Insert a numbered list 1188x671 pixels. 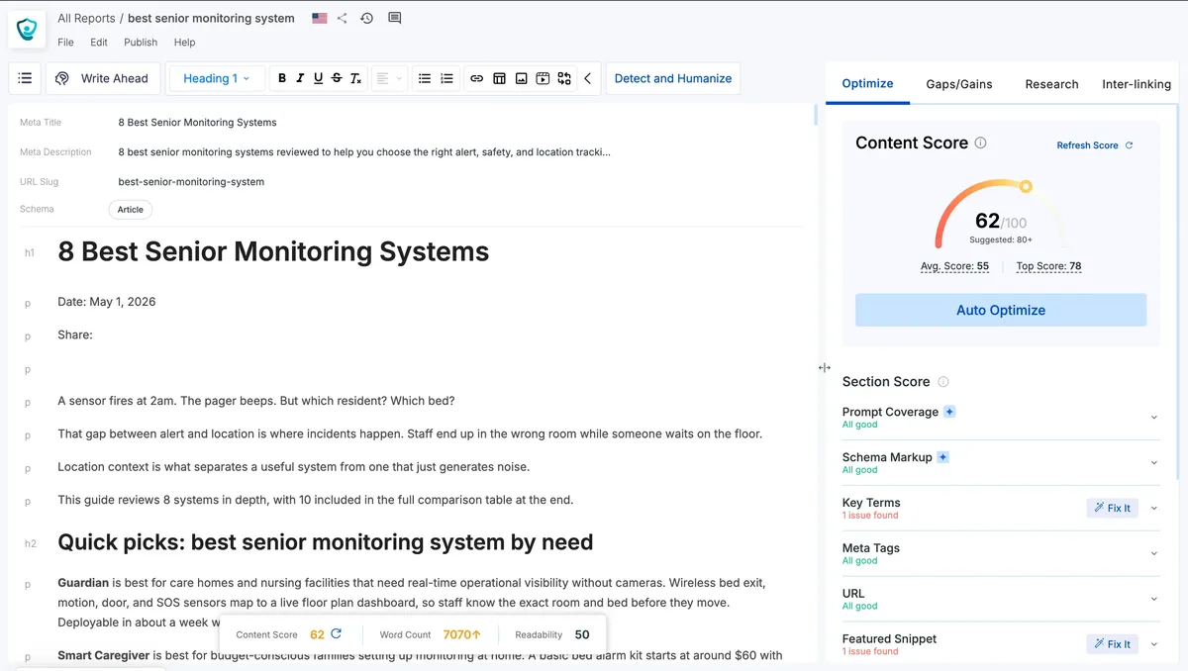[446, 78]
